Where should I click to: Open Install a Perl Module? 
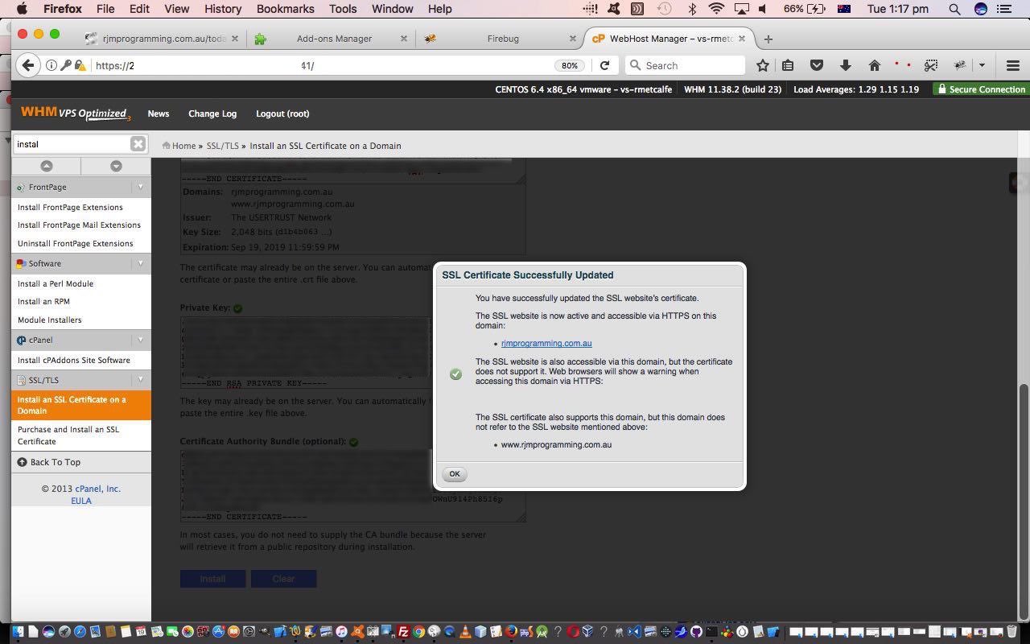(56, 283)
